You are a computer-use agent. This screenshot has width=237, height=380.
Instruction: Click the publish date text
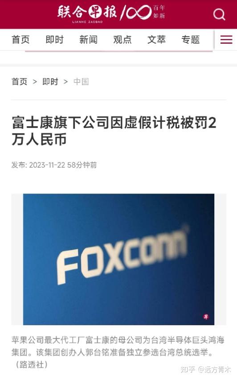(54, 165)
